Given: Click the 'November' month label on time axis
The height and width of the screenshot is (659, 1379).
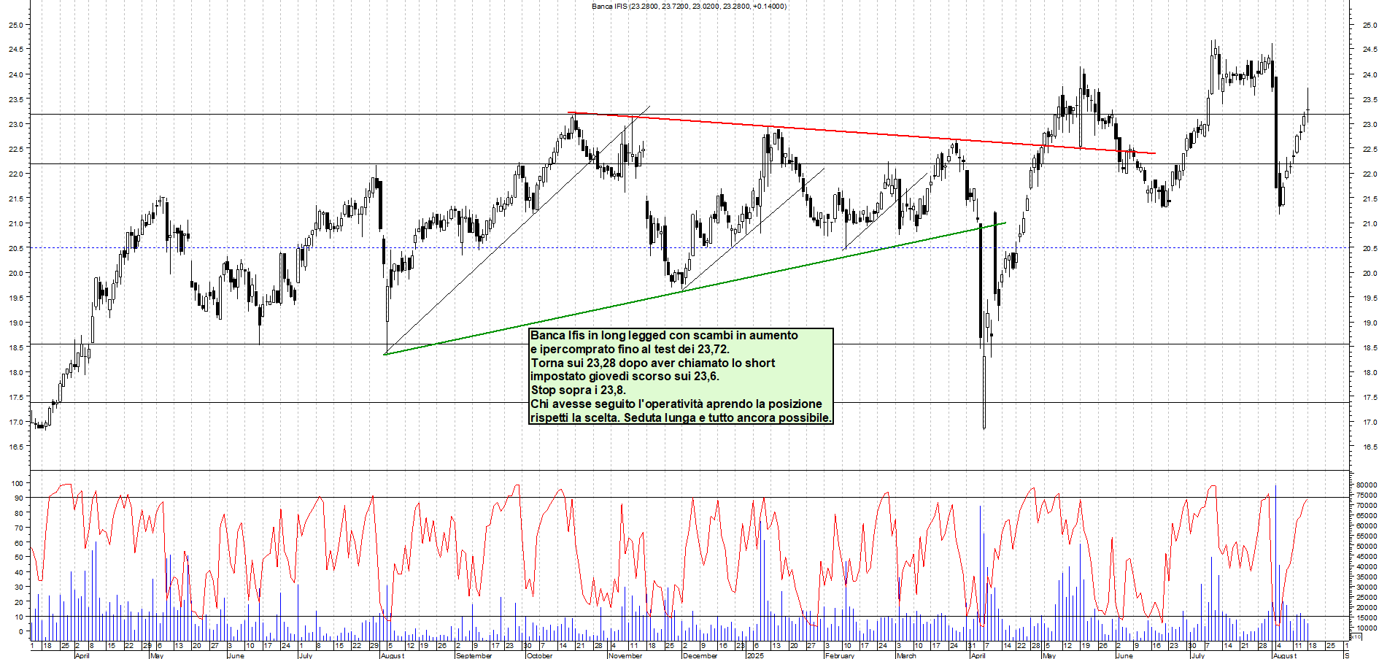Looking at the screenshot, I should point(625,655).
